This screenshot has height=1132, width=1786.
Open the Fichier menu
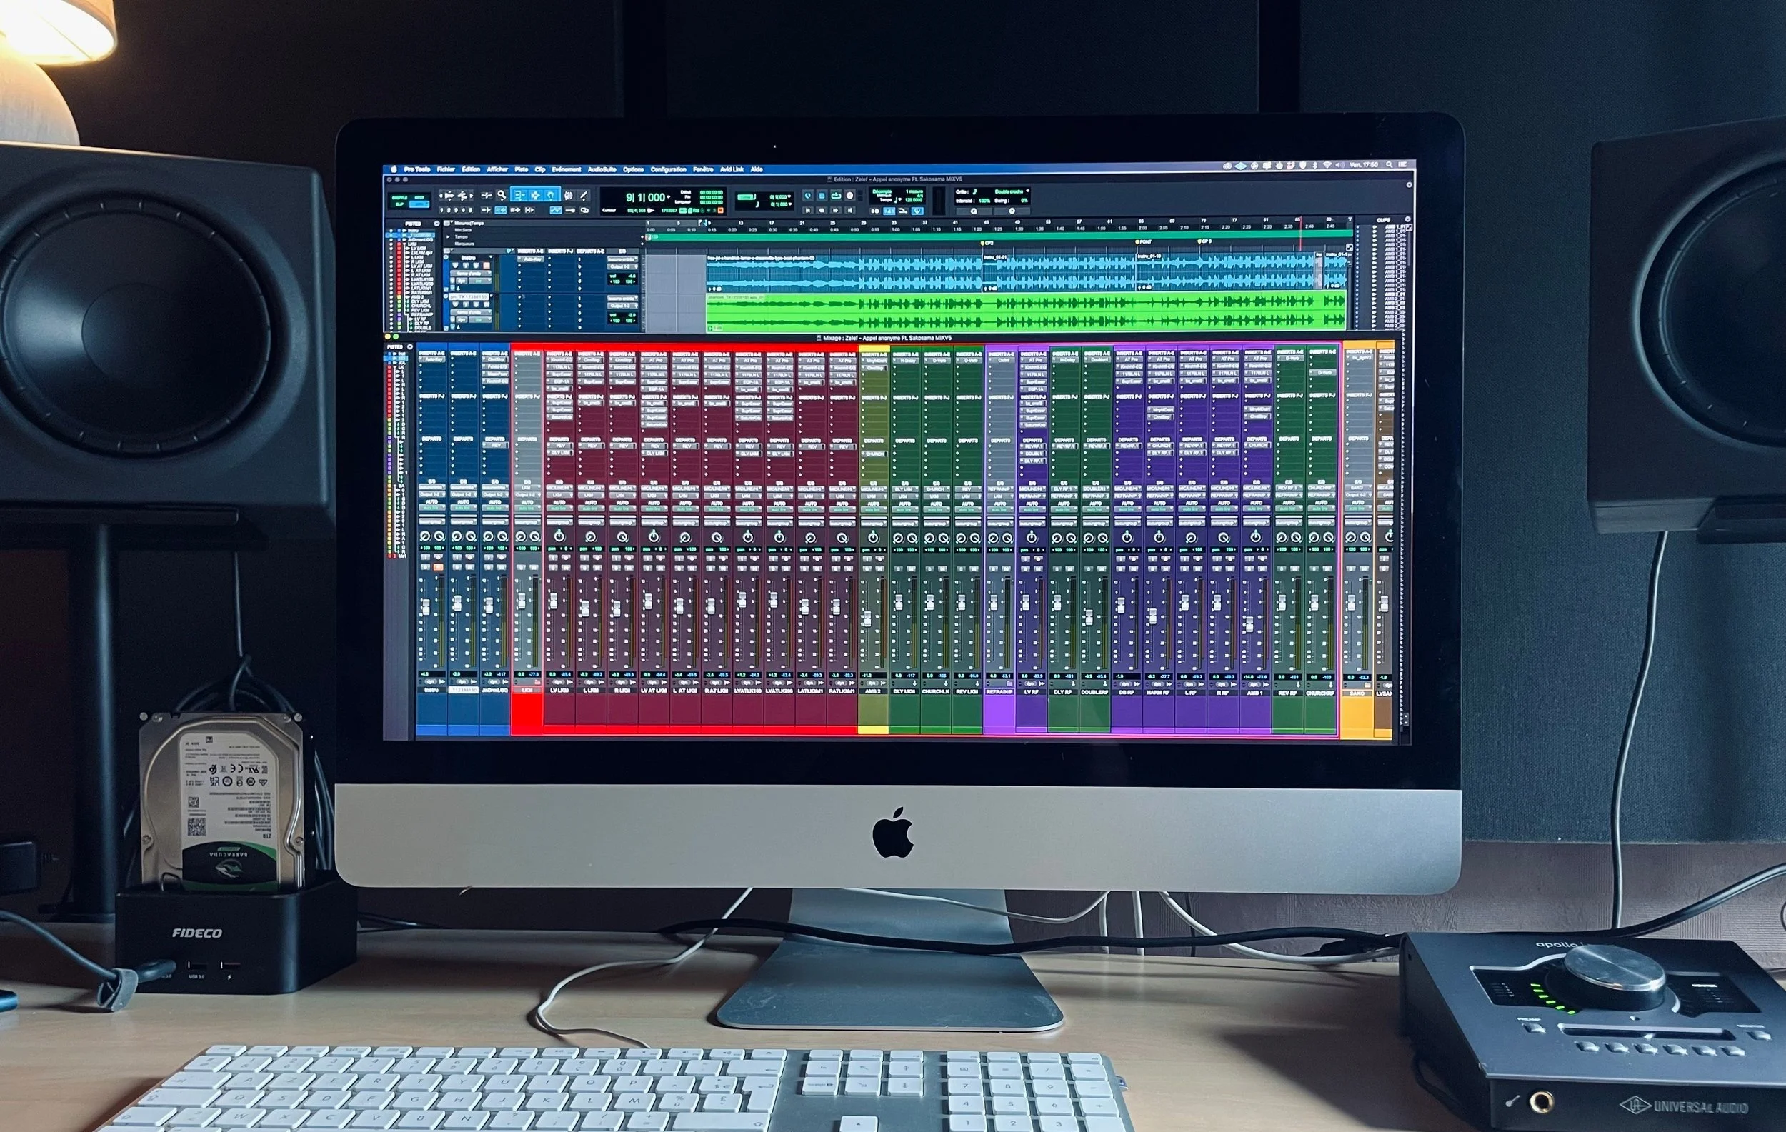point(446,169)
